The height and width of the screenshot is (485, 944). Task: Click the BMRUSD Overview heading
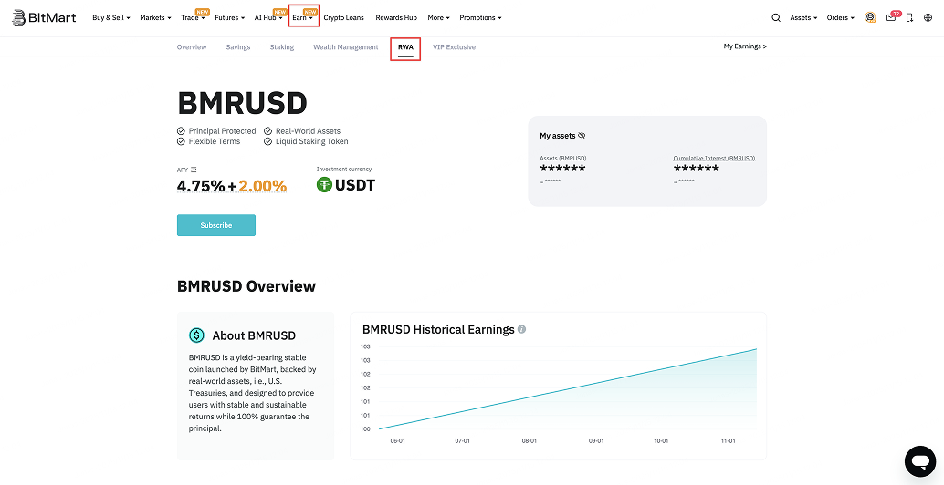click(x=246, y=286)
